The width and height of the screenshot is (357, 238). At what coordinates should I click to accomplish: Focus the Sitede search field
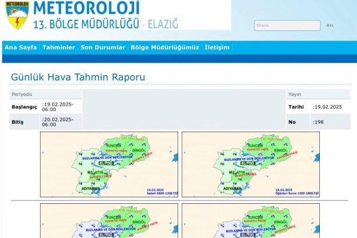pyautogui.click(x=286, y=26)
